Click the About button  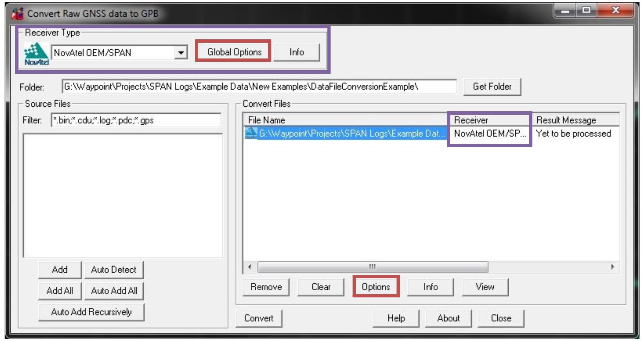pyautogui.click(x=448, y=318)
